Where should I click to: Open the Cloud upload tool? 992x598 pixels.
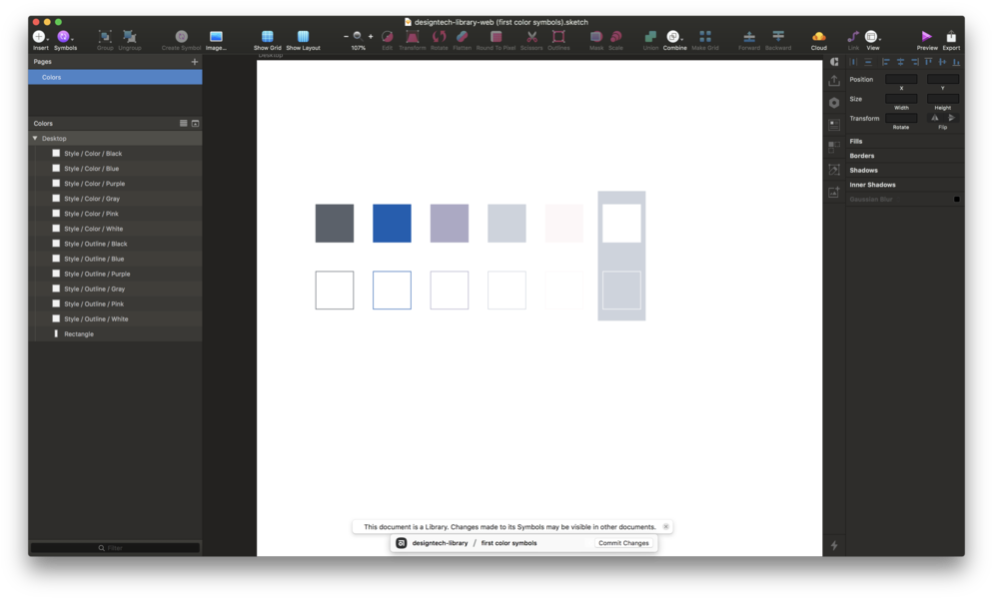(x=818, y=37)
